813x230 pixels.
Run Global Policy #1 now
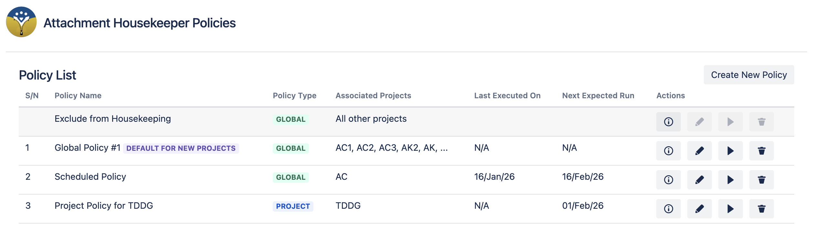(730, 151)
